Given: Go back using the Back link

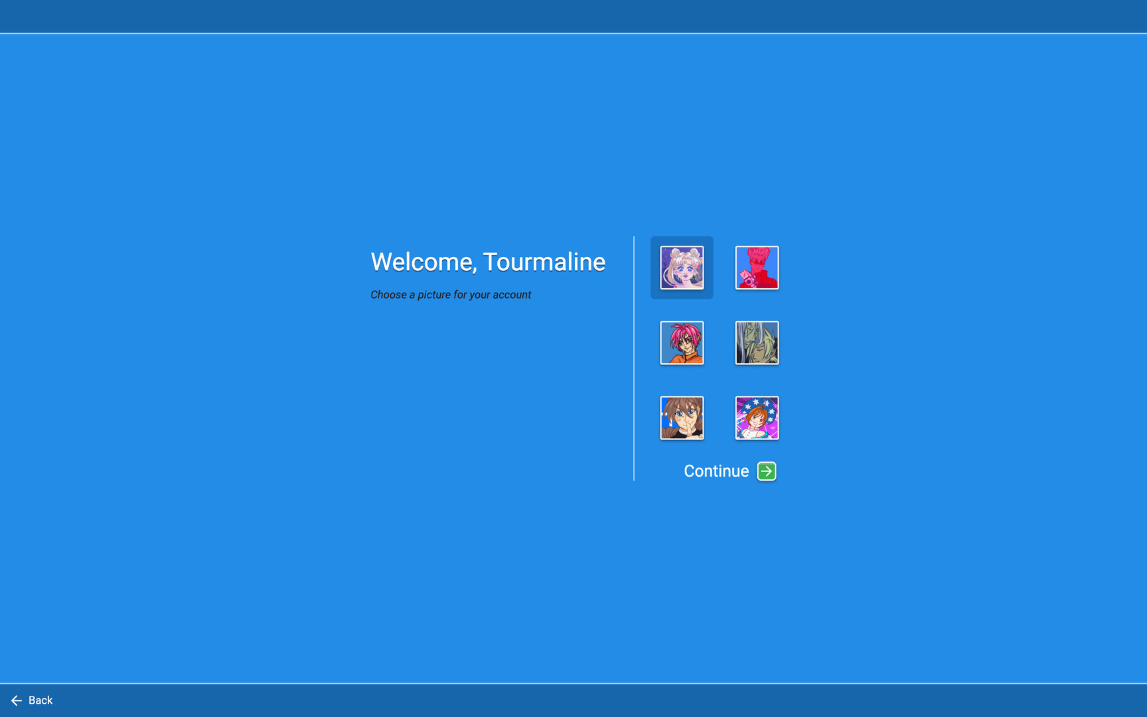Looking at the screenshot, I should point(40,700).
